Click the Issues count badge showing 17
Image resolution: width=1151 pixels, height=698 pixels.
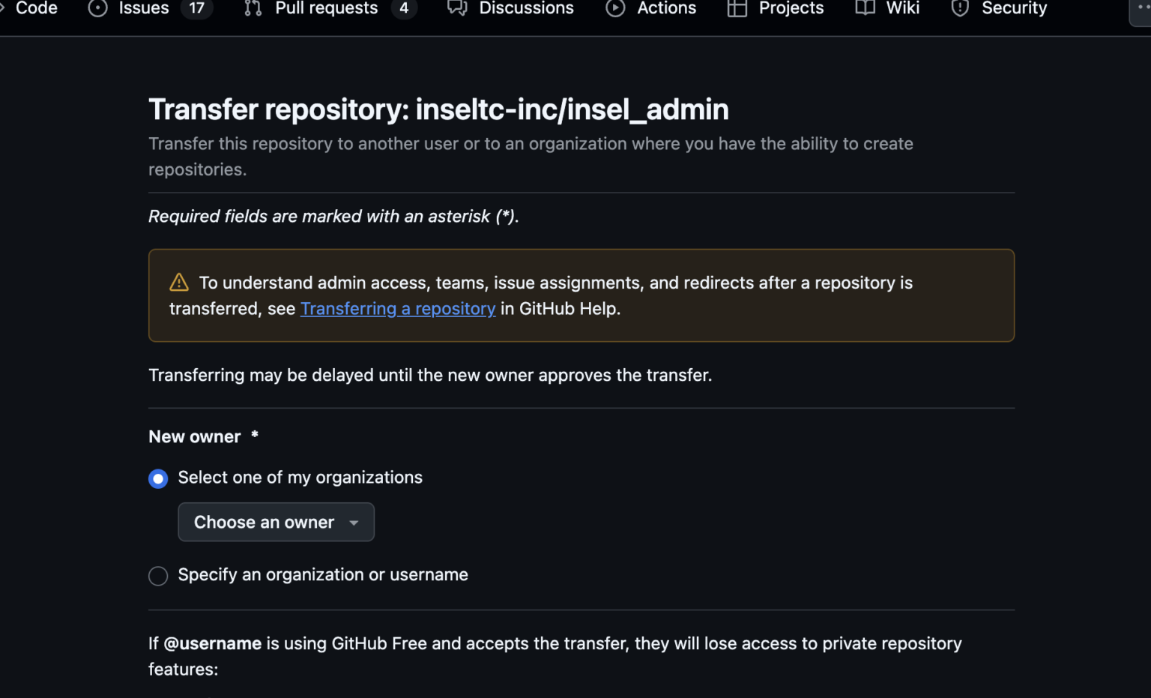(x=196, y=8)
